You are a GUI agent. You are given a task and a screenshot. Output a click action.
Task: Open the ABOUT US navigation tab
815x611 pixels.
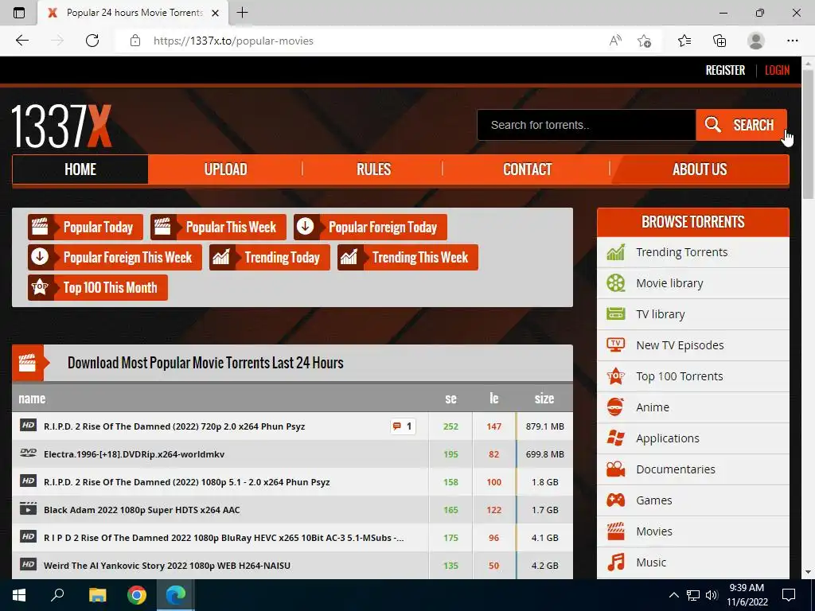[x=700, y=169]
